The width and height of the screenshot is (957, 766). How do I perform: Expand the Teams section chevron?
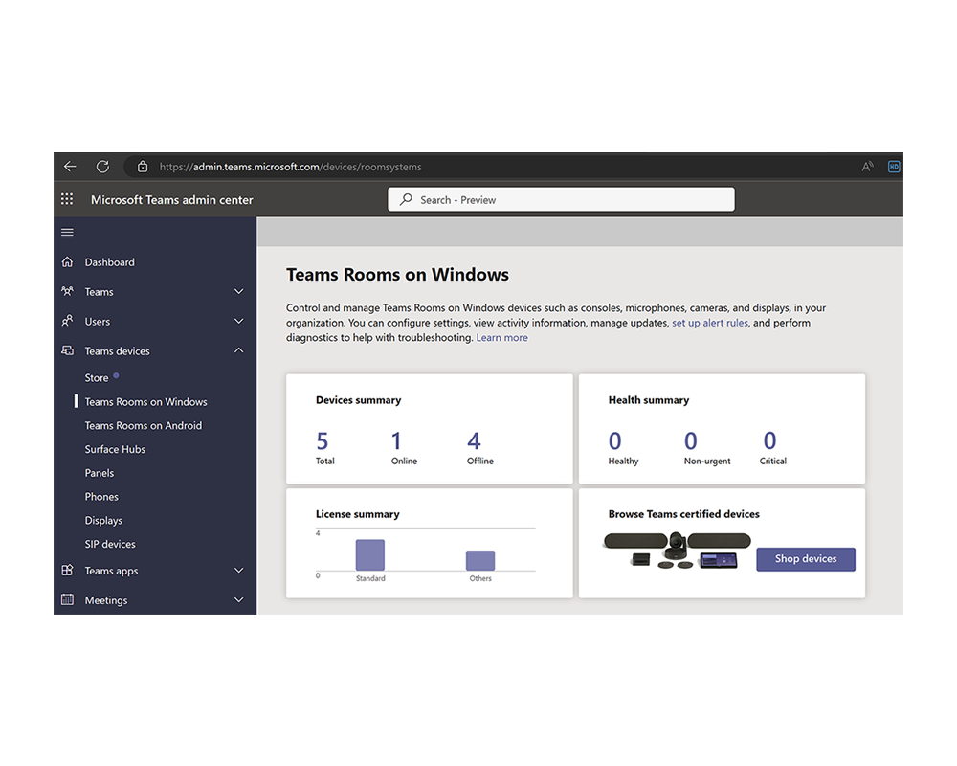238,291
